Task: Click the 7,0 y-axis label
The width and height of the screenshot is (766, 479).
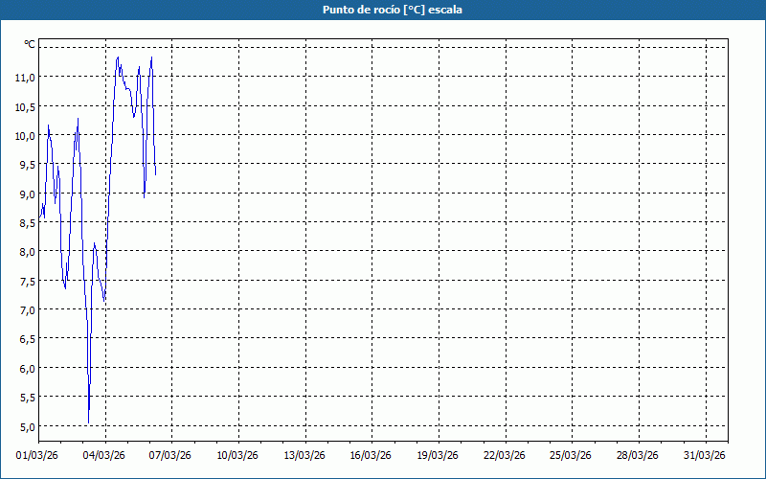Action: click(28, 309)
